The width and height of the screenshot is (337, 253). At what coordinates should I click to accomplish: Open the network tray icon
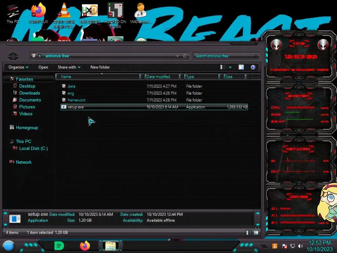coord(293,246)
